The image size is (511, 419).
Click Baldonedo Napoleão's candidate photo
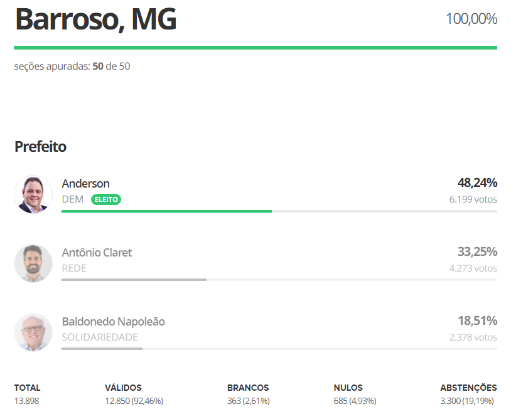click(33, 332)
